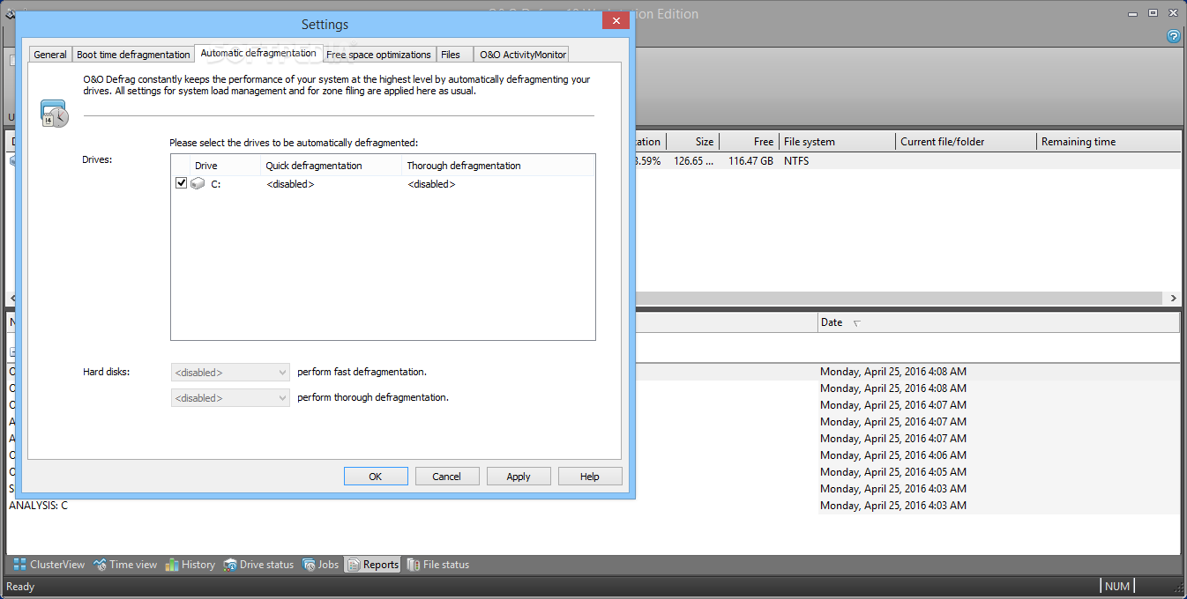Open the File status tab
The image size is (1187, 599).
[437, 565]
